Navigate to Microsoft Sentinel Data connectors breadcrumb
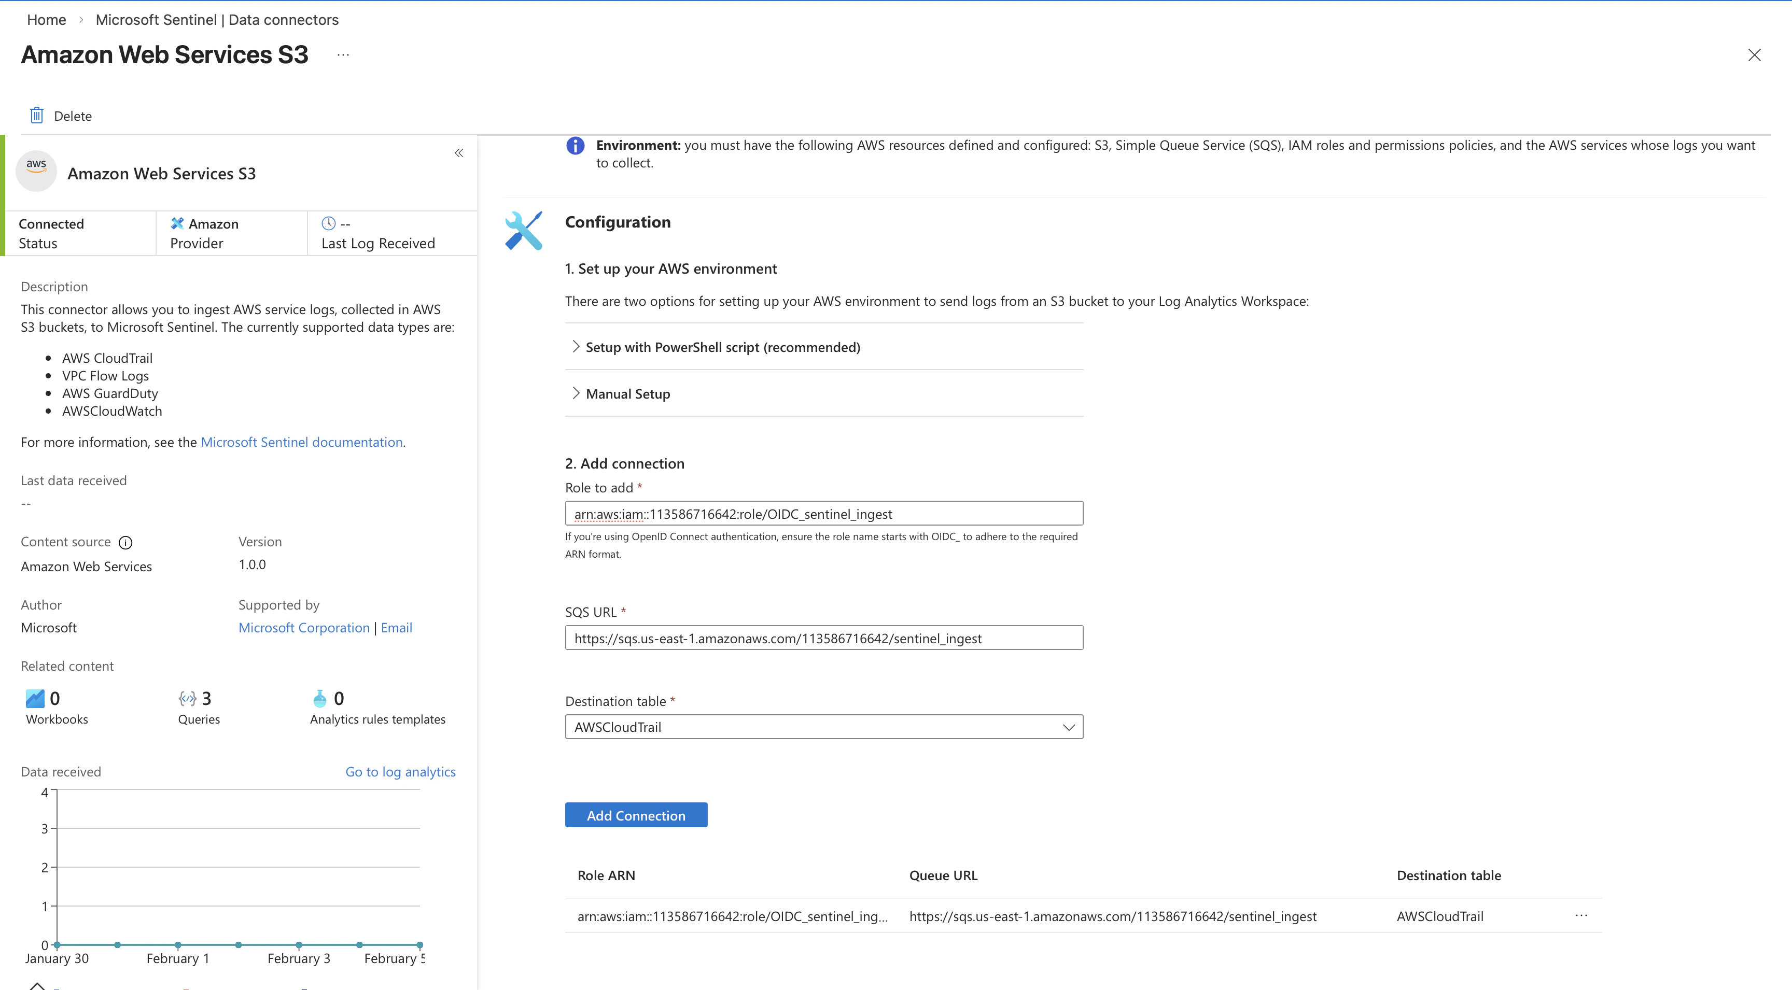This screenshot has height=990, width=1792. (217, 20)
